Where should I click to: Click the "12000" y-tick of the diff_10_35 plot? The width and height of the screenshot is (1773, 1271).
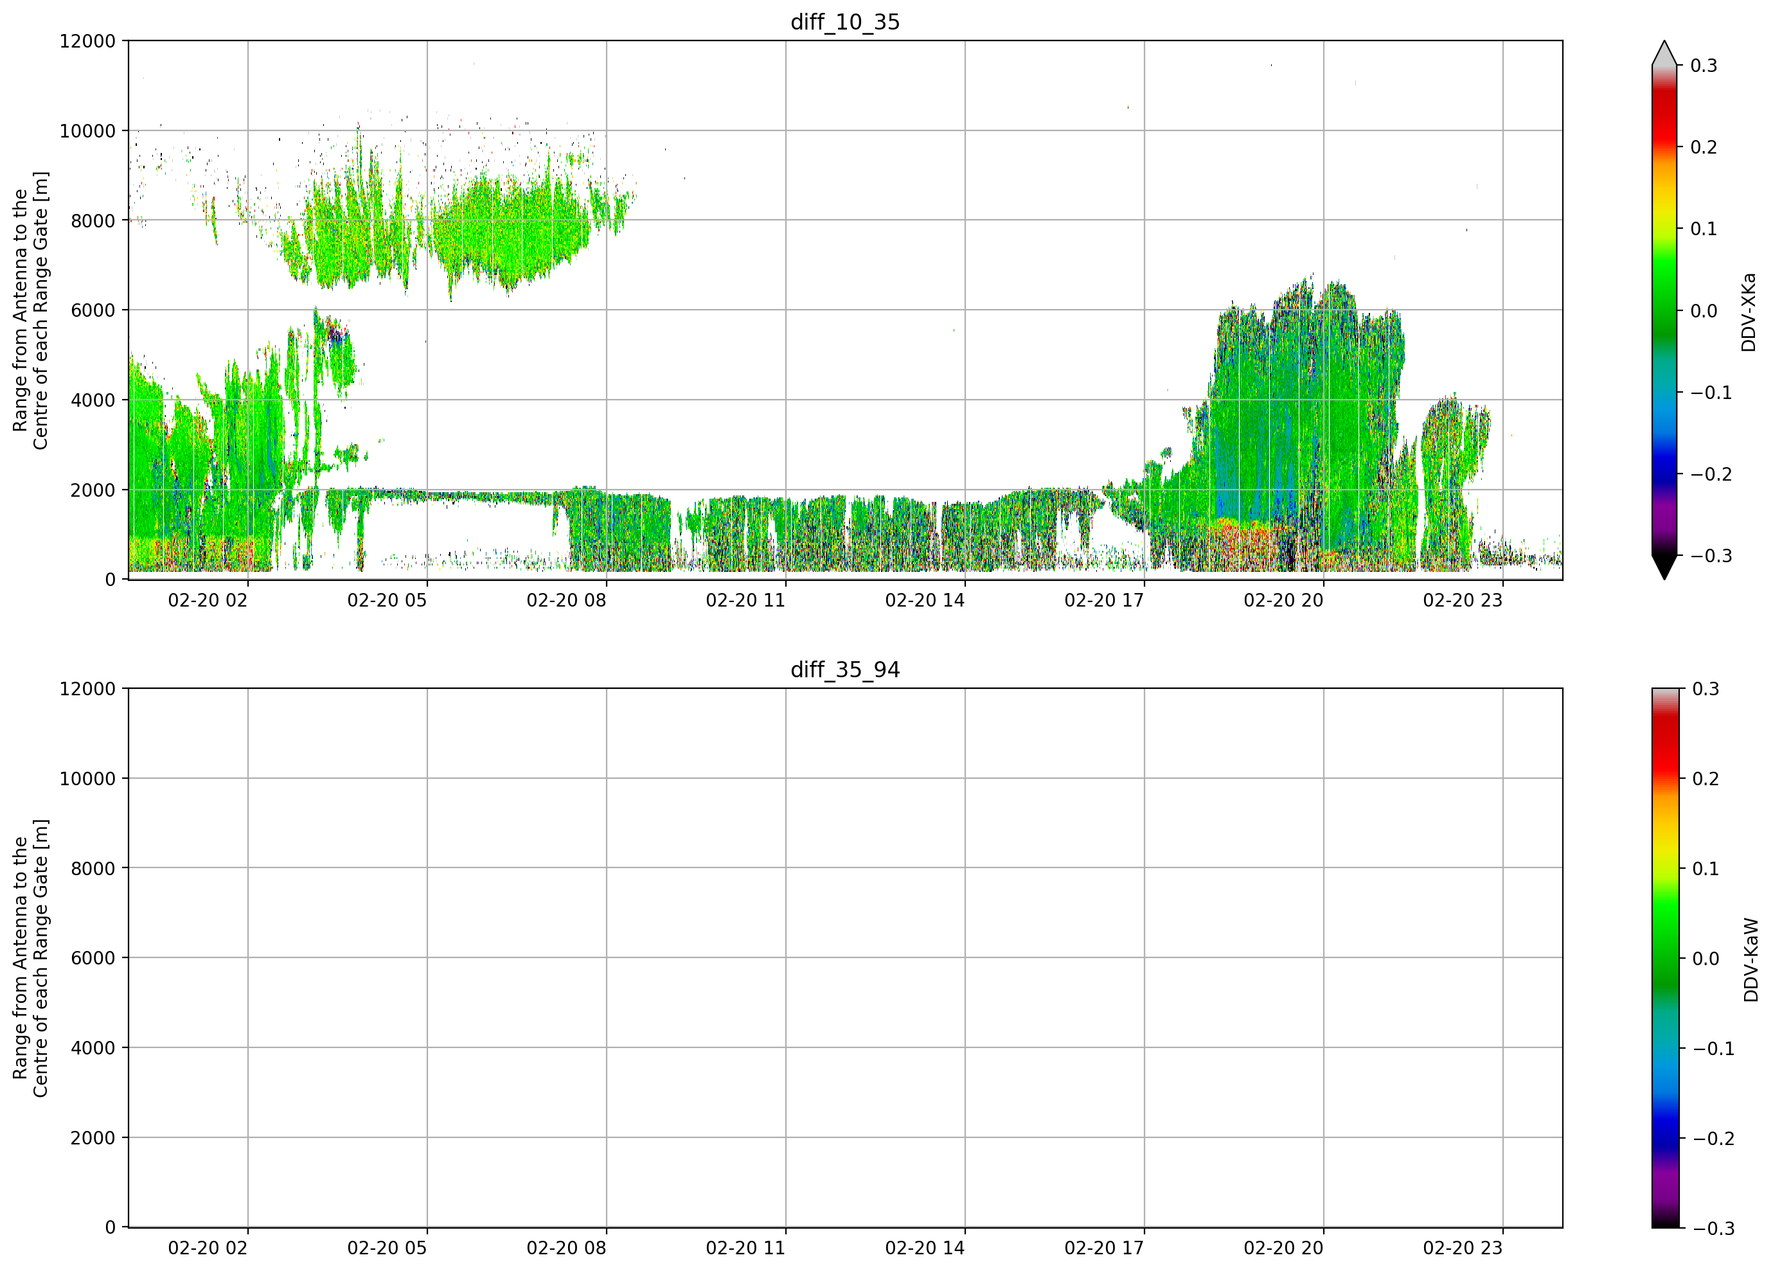point(87,41)
